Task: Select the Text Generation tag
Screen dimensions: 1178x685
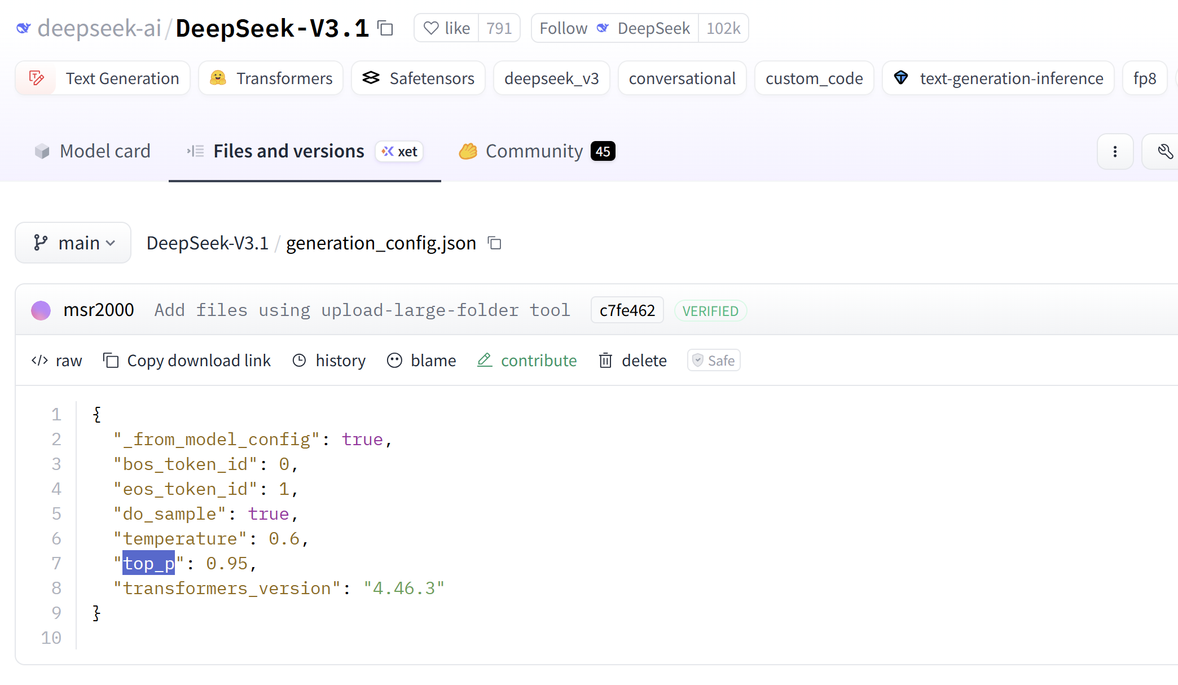Action: 103,78
